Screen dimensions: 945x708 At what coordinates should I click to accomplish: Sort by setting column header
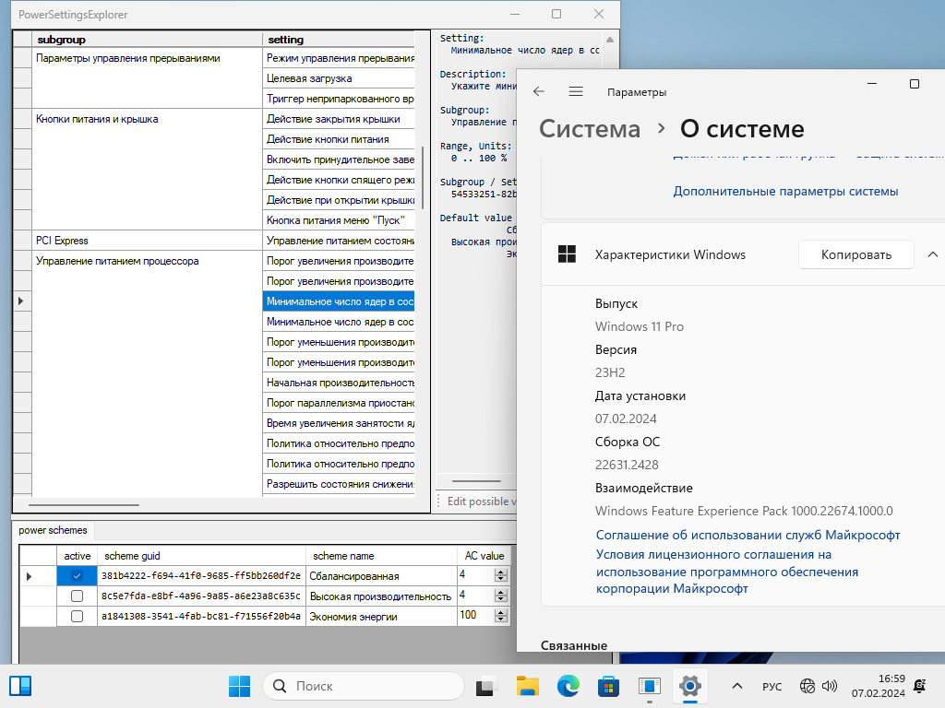coord(339,39)
